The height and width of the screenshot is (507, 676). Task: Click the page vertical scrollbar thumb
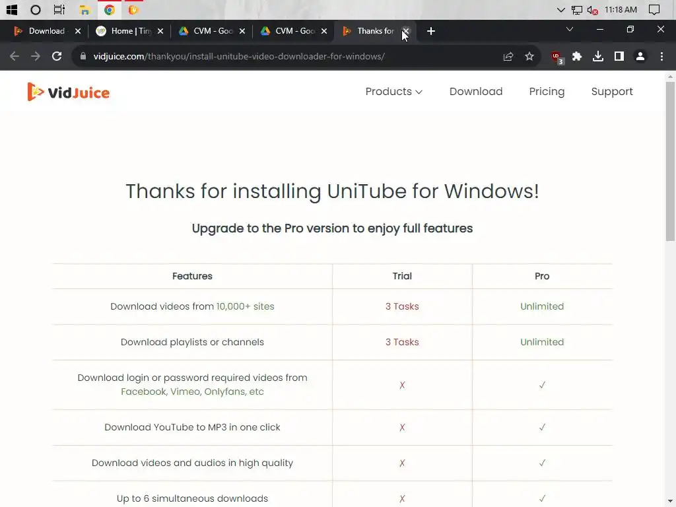tap(670, 162)
